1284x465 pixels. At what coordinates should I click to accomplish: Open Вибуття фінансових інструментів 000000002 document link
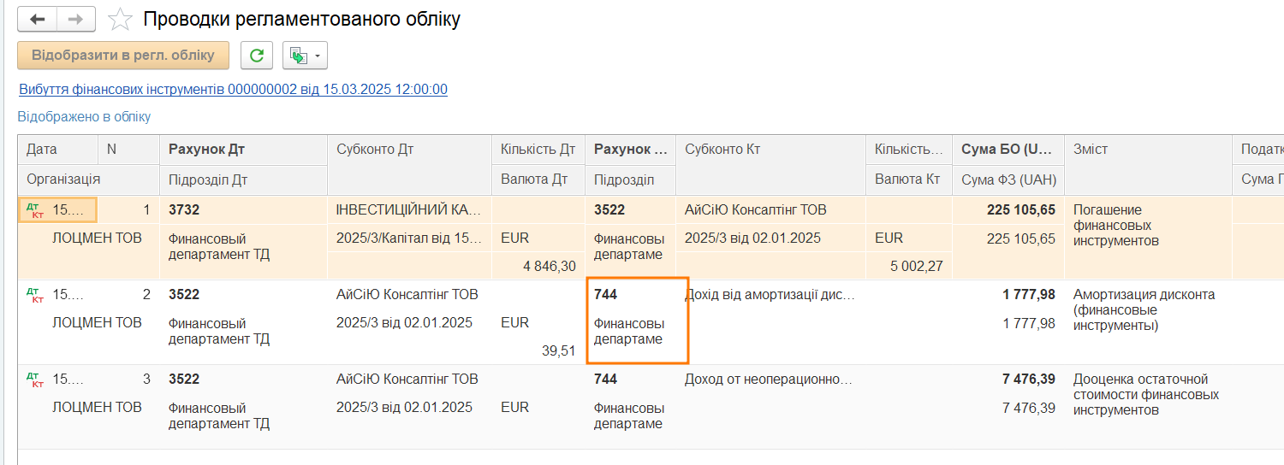click(x=233, y=89)
